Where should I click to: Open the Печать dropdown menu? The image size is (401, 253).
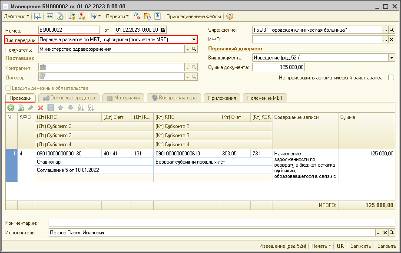(x=321, y=246)
